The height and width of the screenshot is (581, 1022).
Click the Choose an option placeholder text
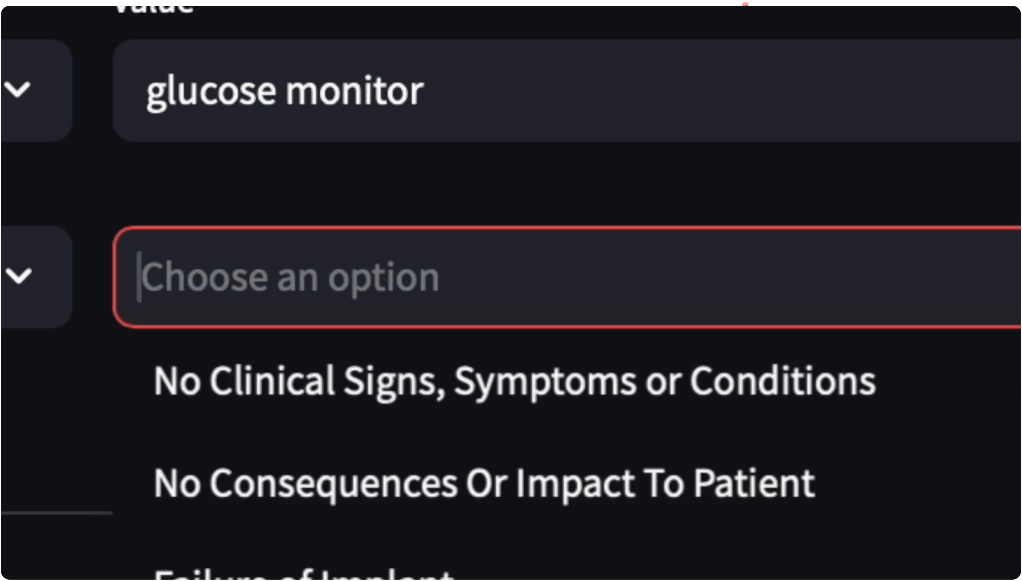click(x=290, y=278)
